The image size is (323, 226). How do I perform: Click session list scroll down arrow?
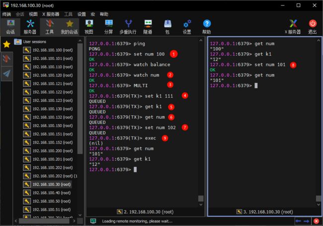click(80, 215)
